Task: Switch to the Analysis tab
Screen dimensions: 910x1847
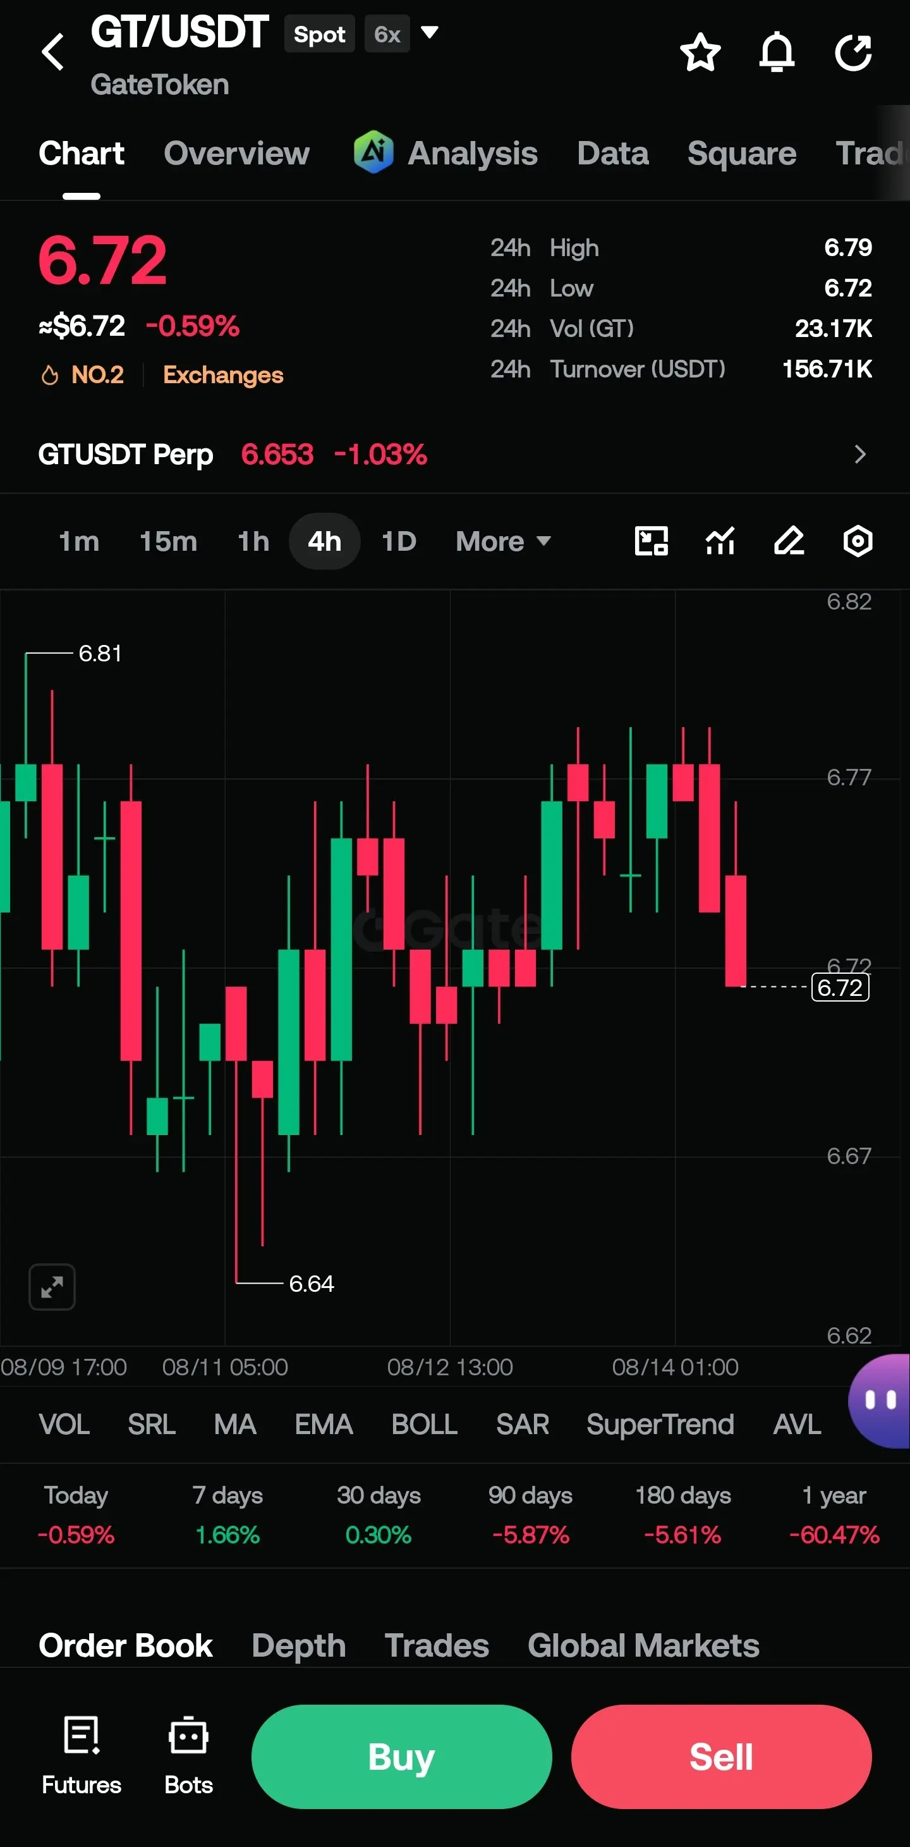Action: 473,154
